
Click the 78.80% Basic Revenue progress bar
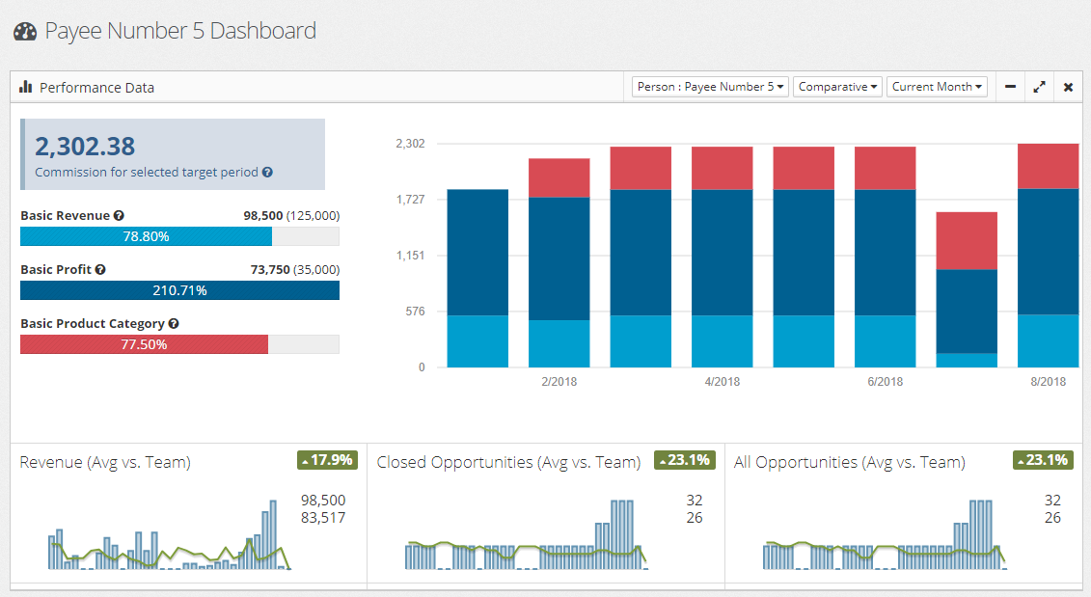pyautogui.click(x=145, y=235)
